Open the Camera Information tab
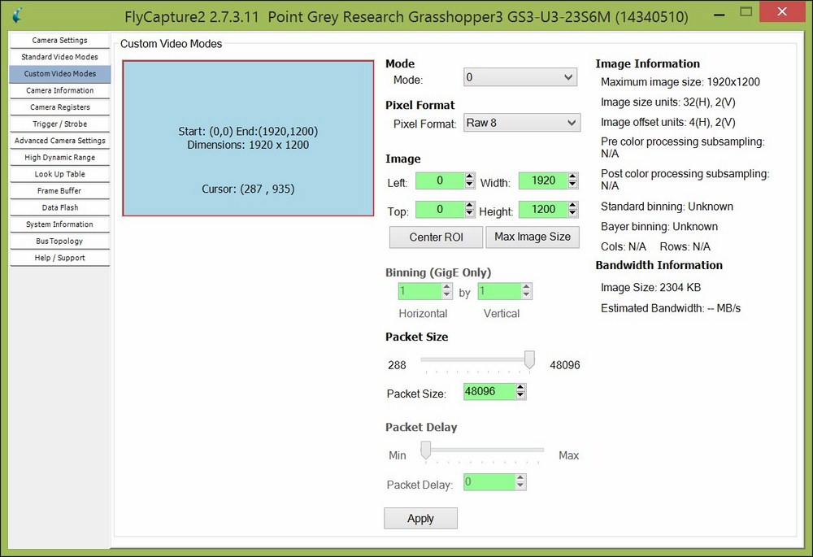This screenshot has height=557, width=813. tap(59, 90)
